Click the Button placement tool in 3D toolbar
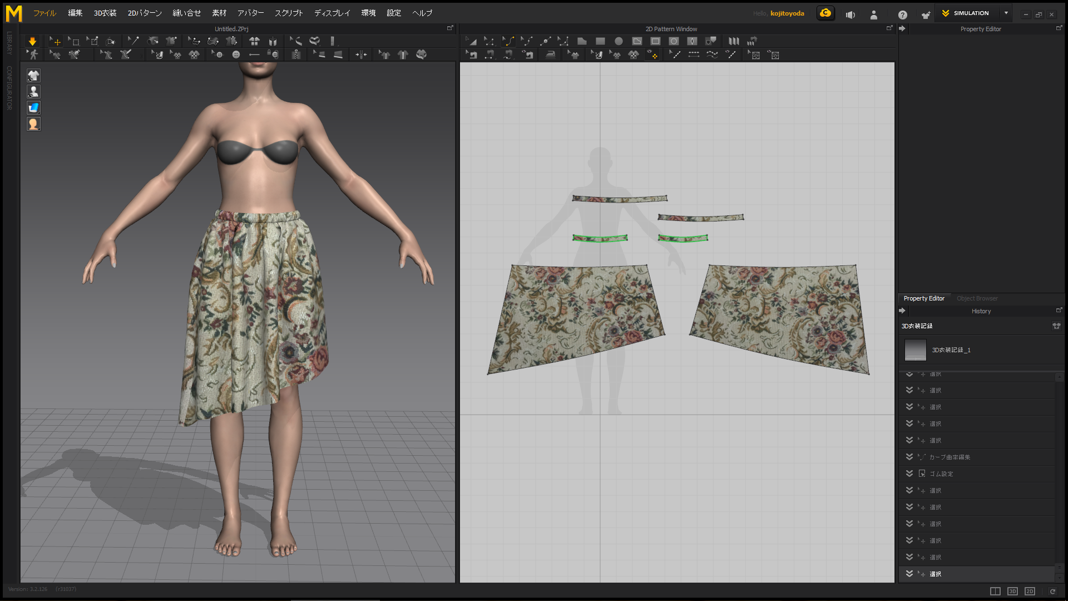 [236, 55]
